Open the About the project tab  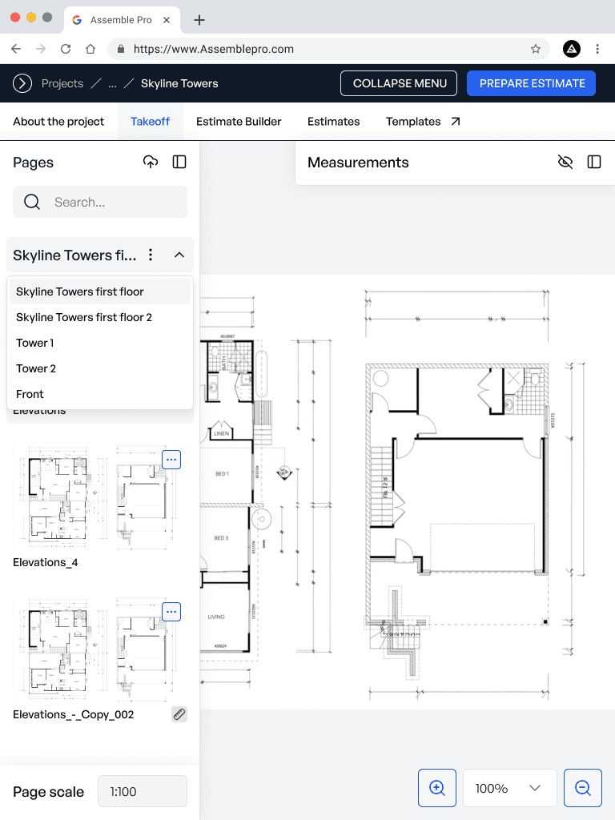coord(58,122)
